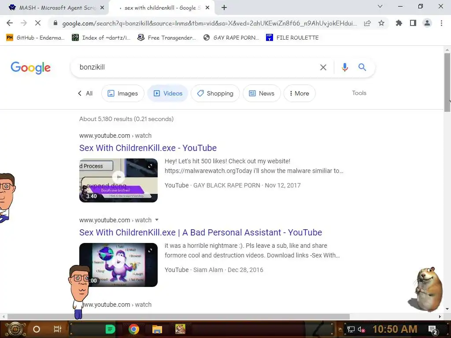Viewport: 451px width, 338px height.
Task: Click the 'Siam Alam' channel text
Action: [x=208, y=270]
